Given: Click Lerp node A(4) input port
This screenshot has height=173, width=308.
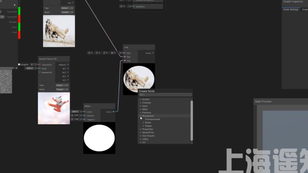Looking at the screenshot, I should pyautogui.click(x=125, y=53).
